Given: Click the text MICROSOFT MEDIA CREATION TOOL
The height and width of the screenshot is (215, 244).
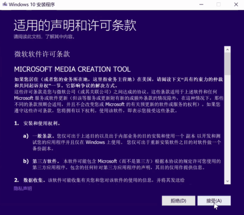Looking at the screenshot, I should click(72, 69).
